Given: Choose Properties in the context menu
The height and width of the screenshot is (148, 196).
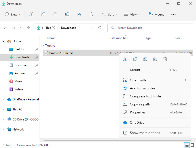Looking at the screenshot, I should 138,112.
